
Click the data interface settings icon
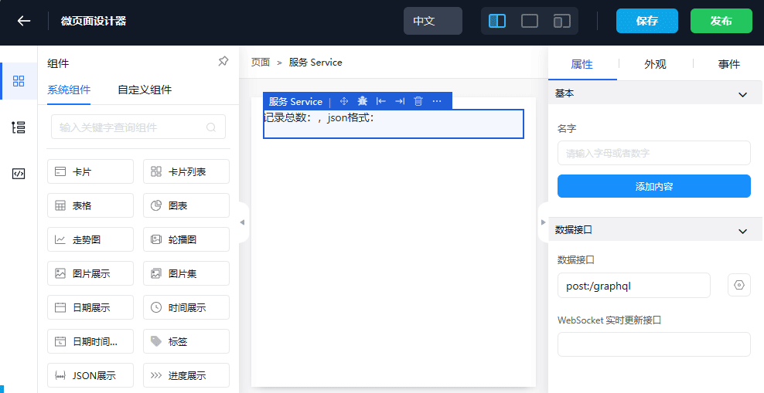pyautogui.click(x=738, y=285)
